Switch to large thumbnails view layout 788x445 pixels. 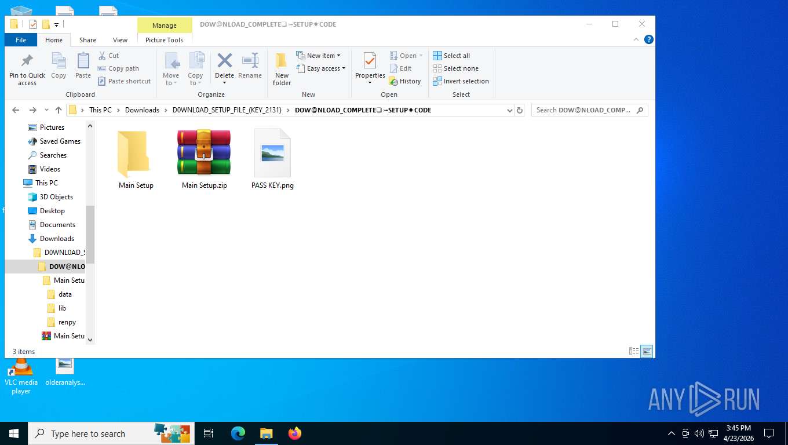647,351
